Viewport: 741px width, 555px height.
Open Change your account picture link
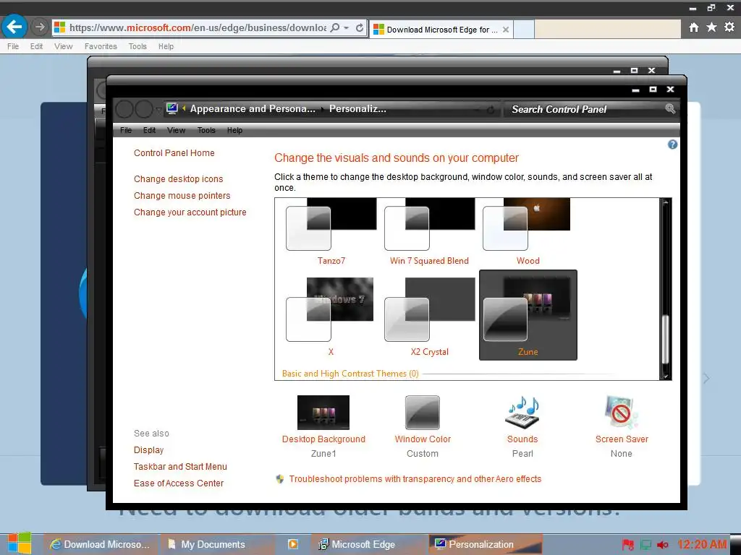190,212
